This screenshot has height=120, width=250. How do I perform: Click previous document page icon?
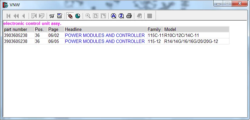coord(34,16)
